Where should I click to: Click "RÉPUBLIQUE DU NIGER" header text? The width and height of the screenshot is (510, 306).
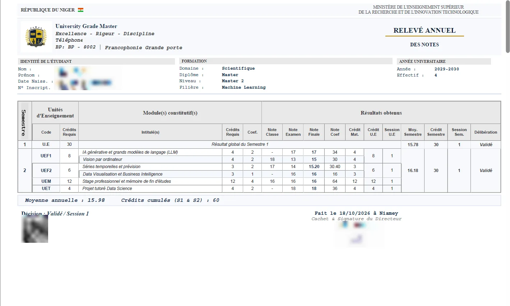tap(48, 10)
